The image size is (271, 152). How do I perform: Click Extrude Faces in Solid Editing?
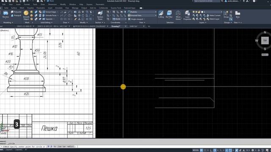coord(49,16)
